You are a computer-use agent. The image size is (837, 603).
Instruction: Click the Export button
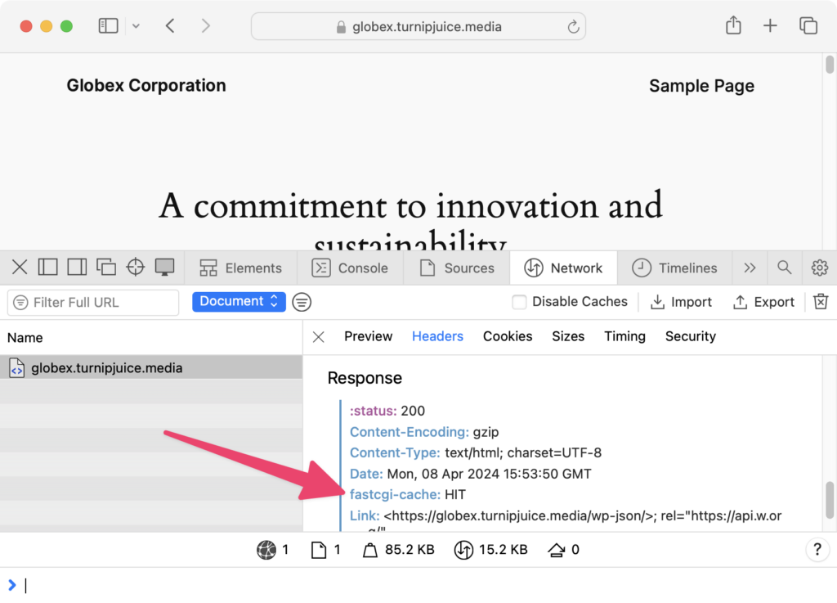pos(763,302)
